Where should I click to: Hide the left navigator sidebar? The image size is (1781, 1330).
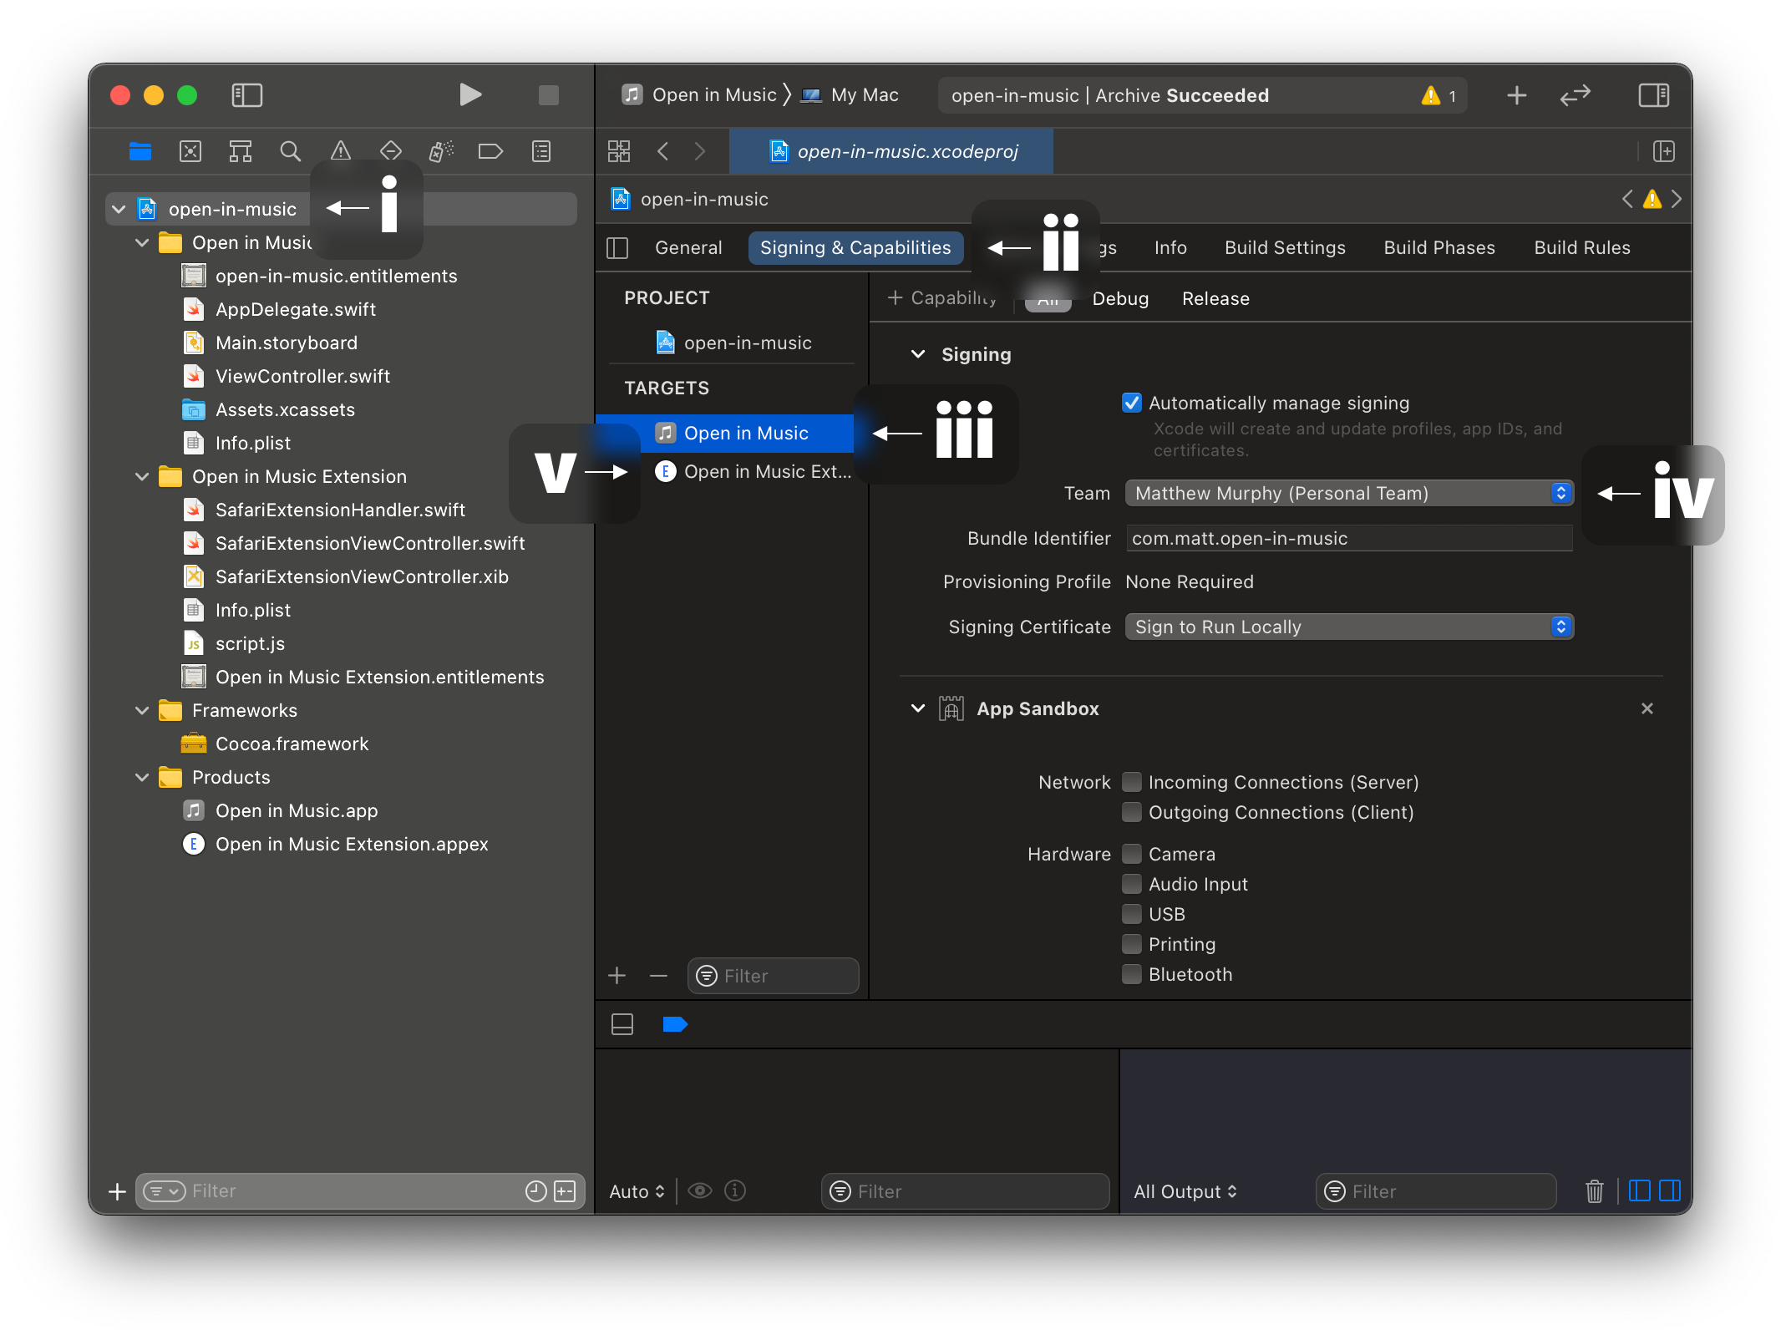(x=246, y=94)
